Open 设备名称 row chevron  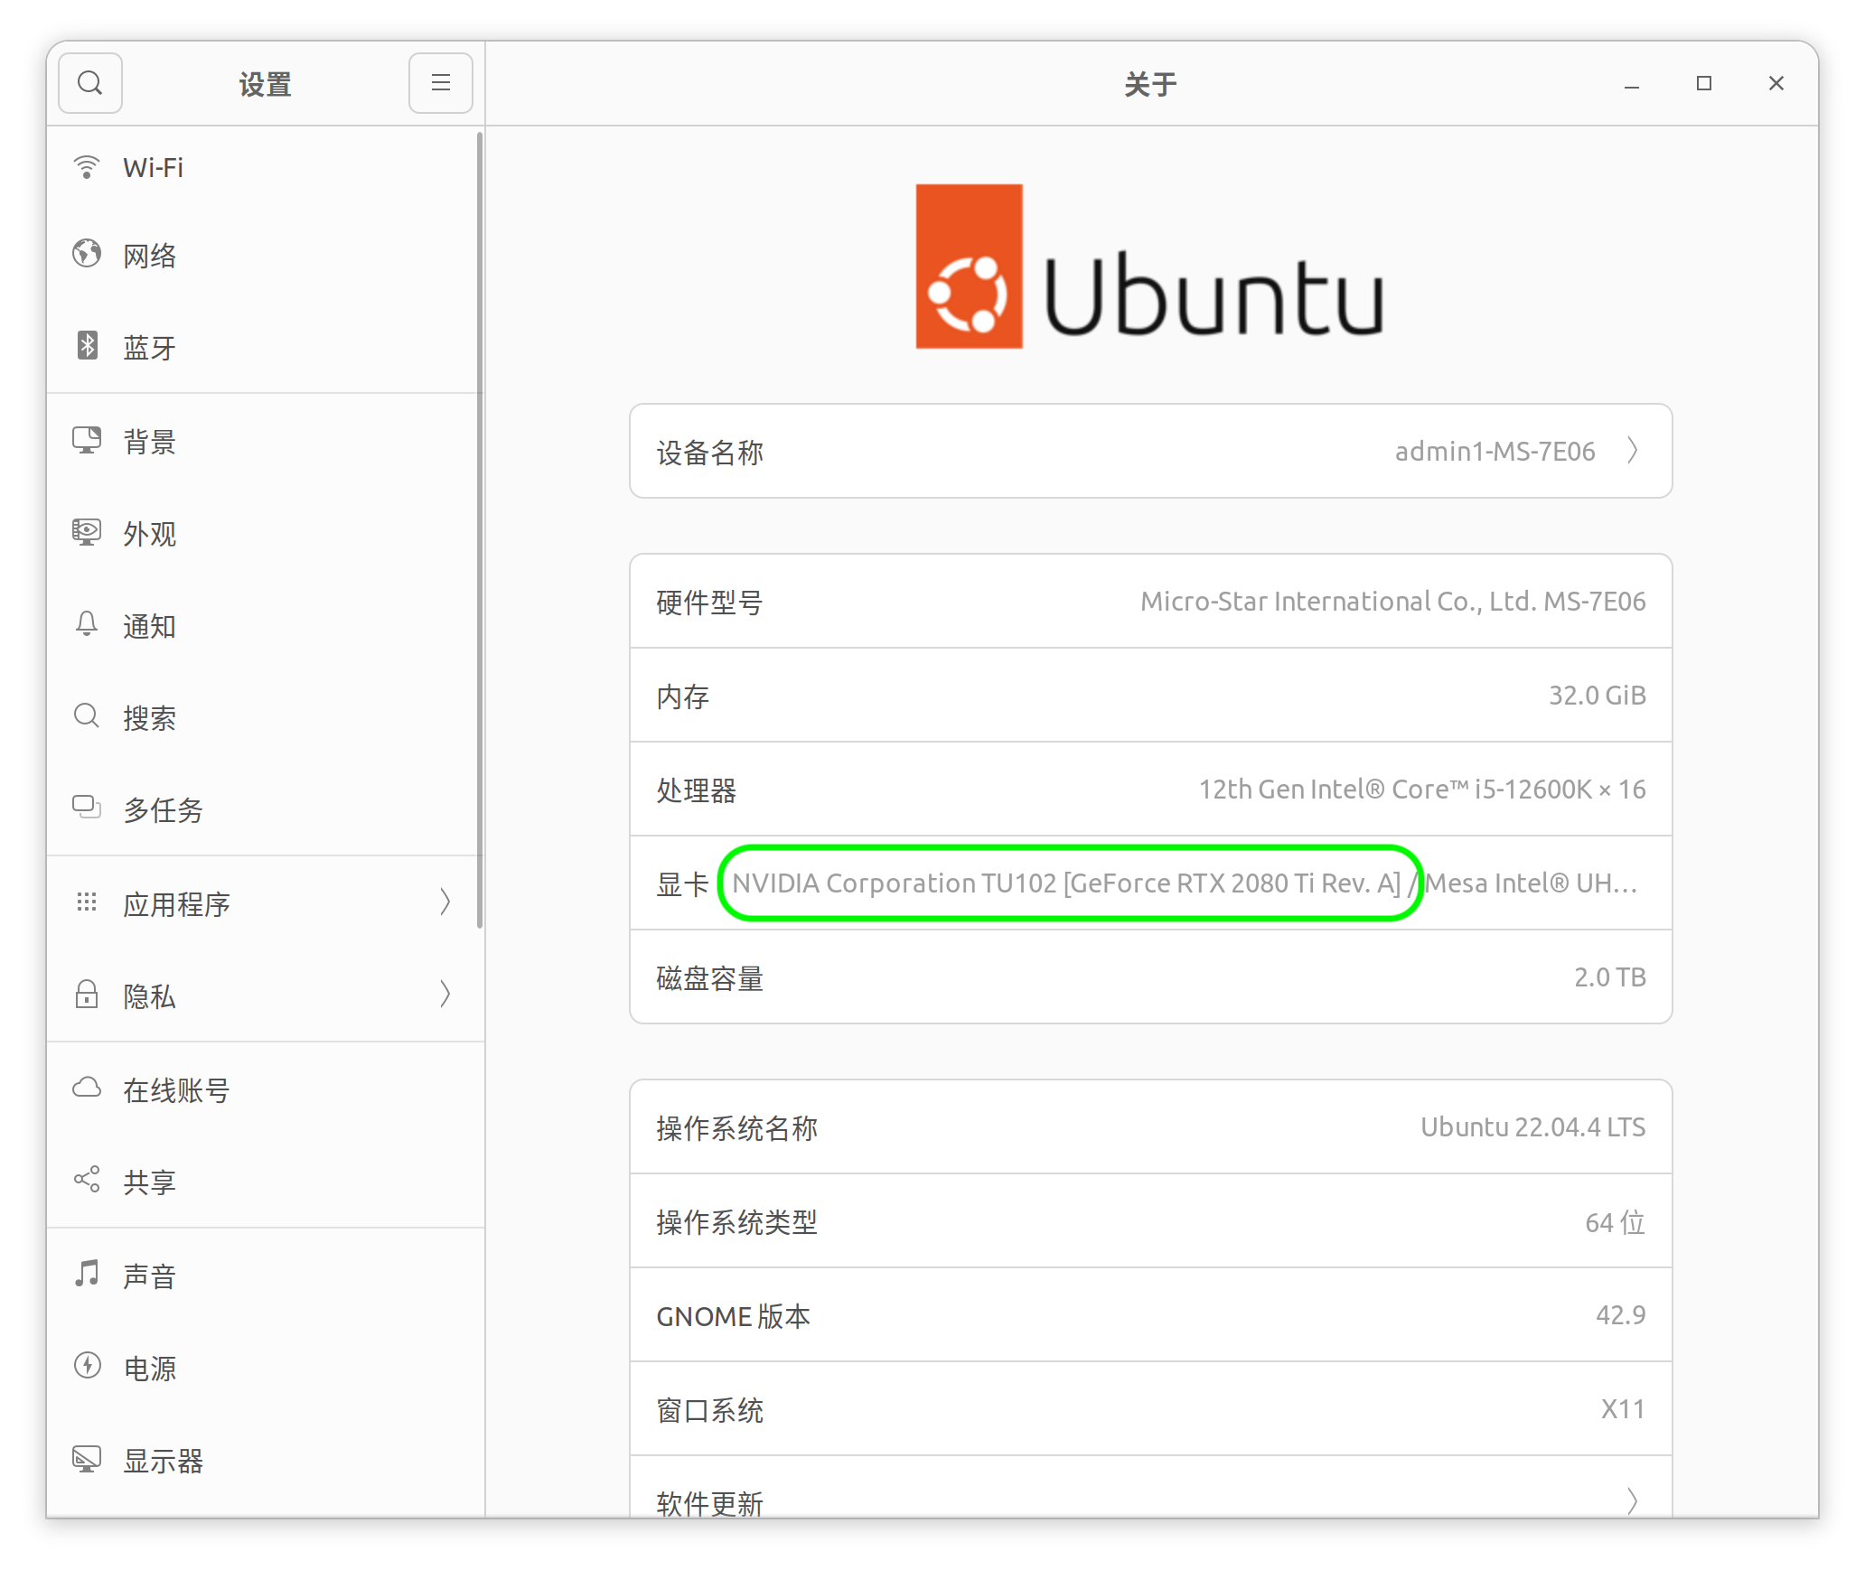tap(1633, 451)
